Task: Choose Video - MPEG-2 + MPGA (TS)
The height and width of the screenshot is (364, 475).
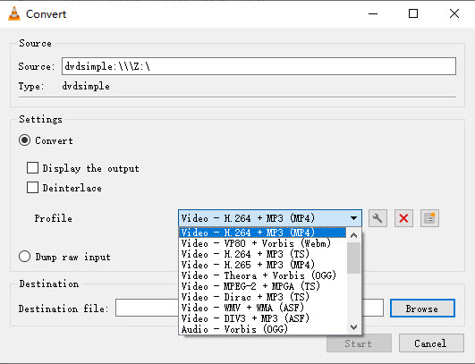Action: pyautogui.click(x=262, y=286)
